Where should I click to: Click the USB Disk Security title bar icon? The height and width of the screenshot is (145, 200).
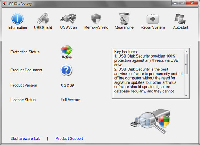tap(4, 4)
